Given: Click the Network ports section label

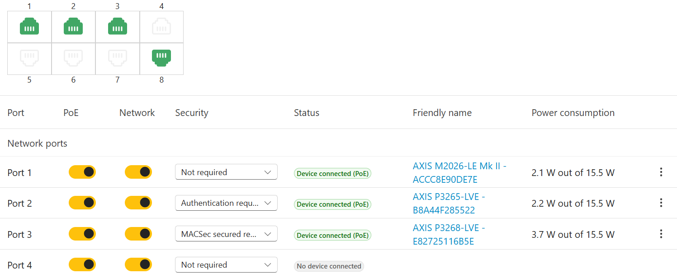Looking at the screenshot, I should click(x=38, y=144).
